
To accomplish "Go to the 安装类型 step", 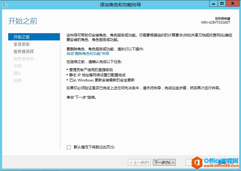I will pos(21,44).
